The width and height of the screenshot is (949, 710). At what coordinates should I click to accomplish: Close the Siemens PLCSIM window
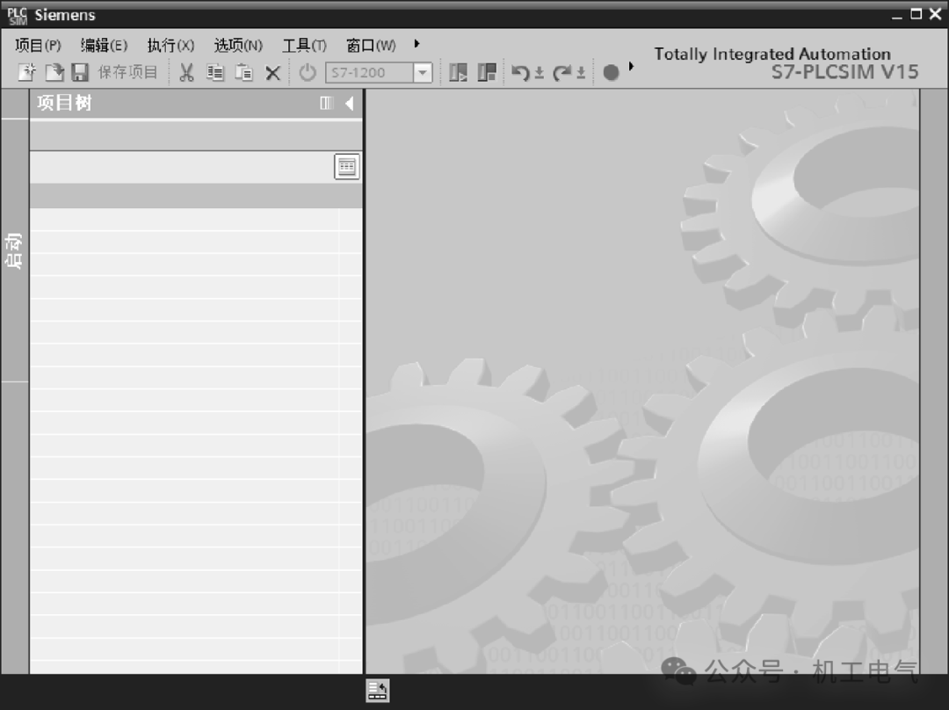tap(936, 14)
